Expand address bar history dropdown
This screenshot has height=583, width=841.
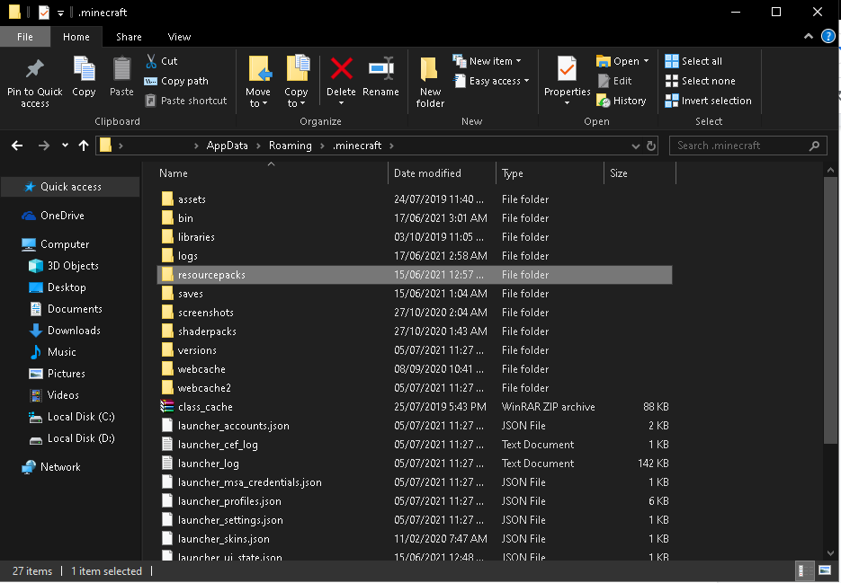pos(636,146)
